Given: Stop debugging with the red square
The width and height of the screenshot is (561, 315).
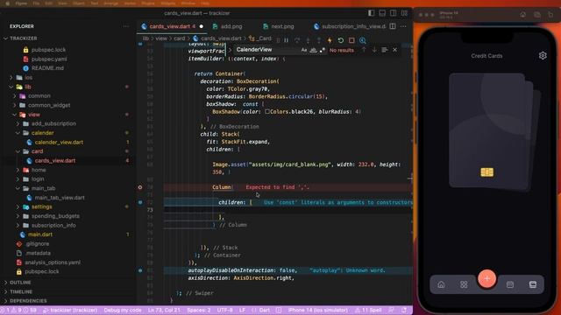Looking at the screenshot, I should (352, 40).
